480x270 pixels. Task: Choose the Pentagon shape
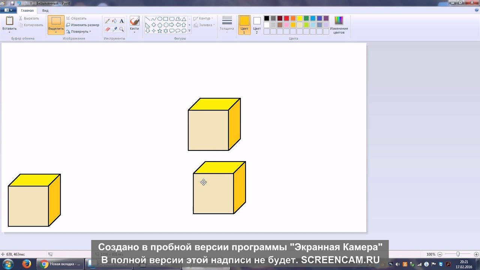coord(160,25)
